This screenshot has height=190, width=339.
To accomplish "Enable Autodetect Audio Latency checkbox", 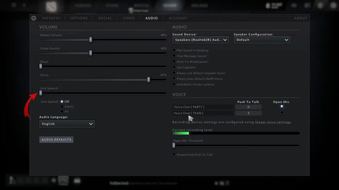I will [174, 84].
